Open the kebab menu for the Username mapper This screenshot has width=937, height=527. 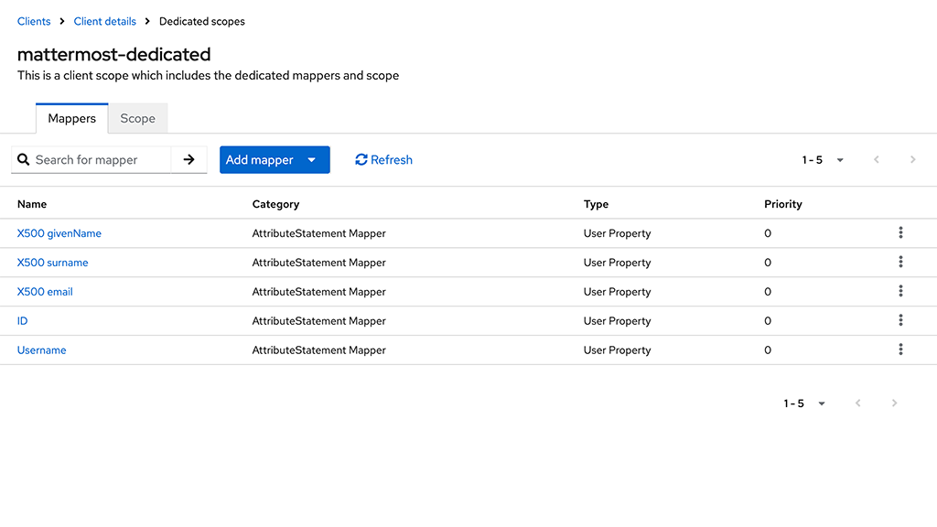pyautogui.click(x=900, y=350)
